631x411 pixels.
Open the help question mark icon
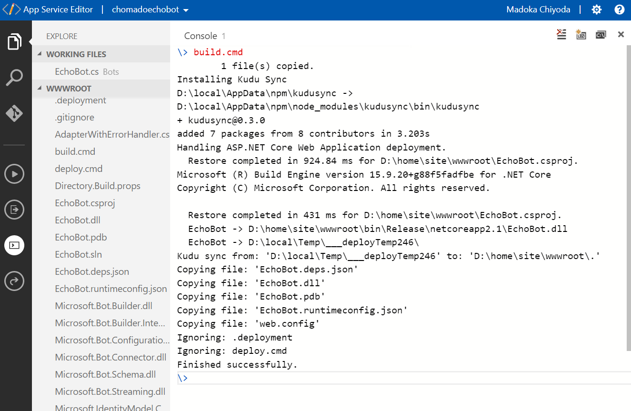(x=619, y=10)
